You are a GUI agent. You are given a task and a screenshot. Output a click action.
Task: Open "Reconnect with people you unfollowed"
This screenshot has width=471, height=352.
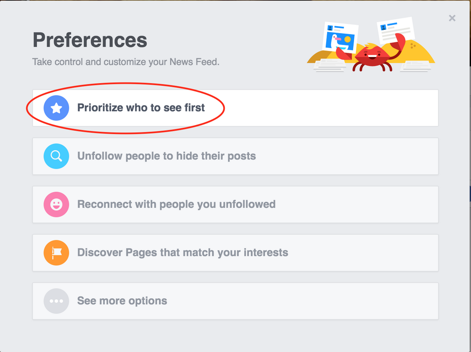176,204
